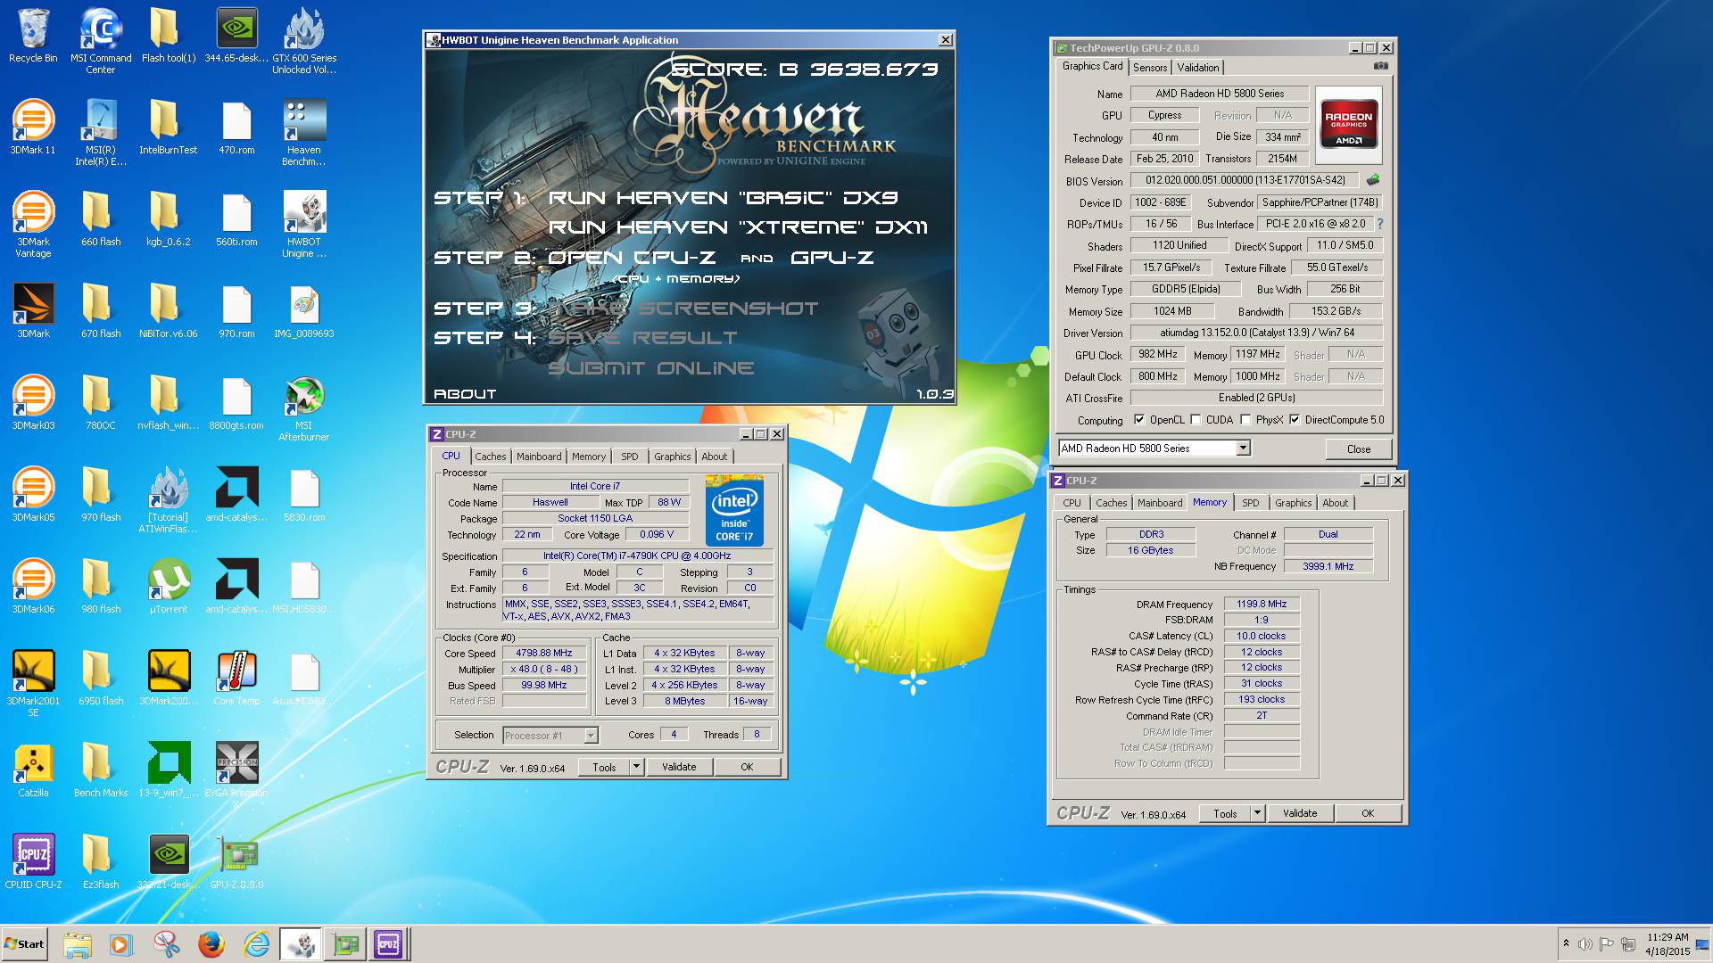Viewport: 1713px width, 963px height.
Task: Open 5830.rom file on desktop
Action: pyautogui.click(x=304, y=495)
